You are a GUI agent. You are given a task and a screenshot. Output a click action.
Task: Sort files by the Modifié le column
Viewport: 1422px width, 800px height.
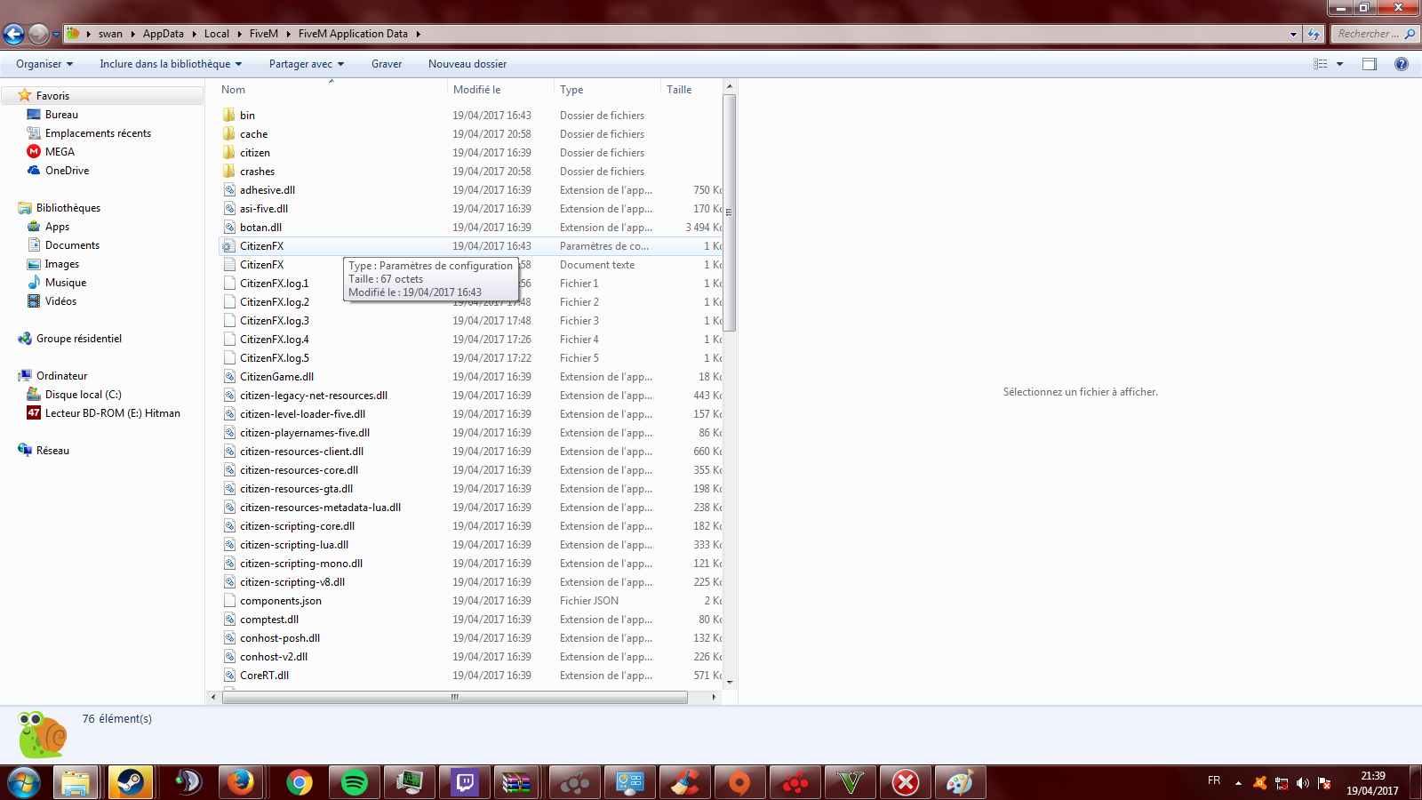click(477, 90)
